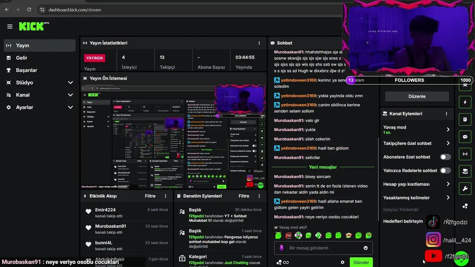Click the camera moderation sidebar icon
The width and height of the screenshot is (475, 267).
click(465, 171)
